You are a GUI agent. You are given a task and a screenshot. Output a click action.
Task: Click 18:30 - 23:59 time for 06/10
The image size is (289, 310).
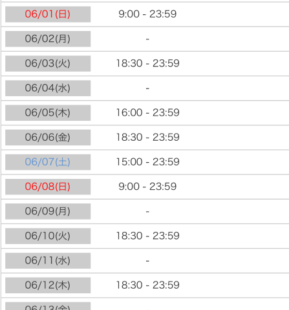[147, 236]
